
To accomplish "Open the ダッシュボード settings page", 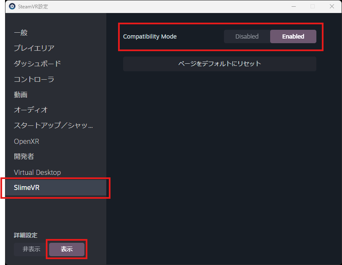I will click(55, 64).
